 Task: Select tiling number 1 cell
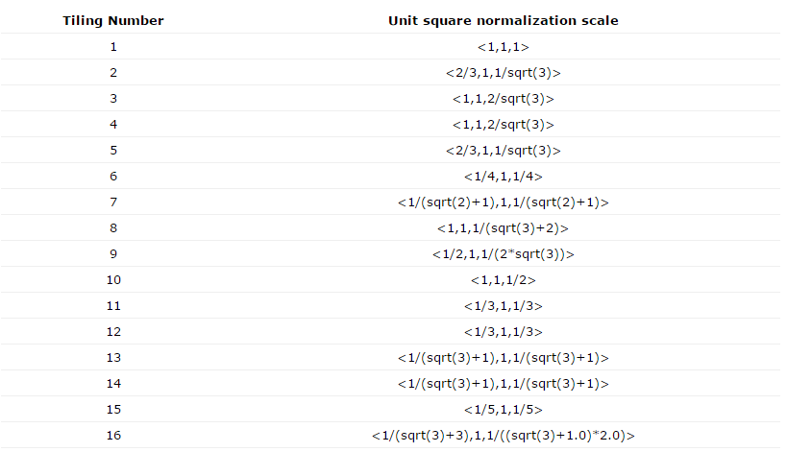click(x=113, y=46)
